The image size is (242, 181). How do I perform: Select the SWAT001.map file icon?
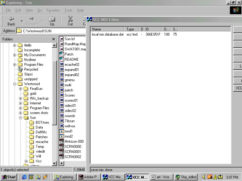point(62,49)
